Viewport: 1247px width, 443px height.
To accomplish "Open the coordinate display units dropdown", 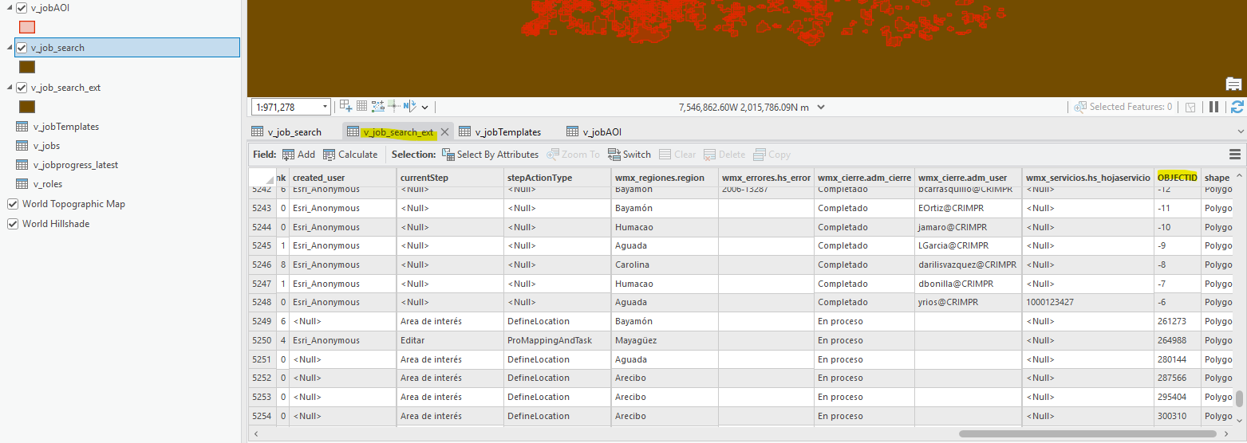I will pos(821,107).
